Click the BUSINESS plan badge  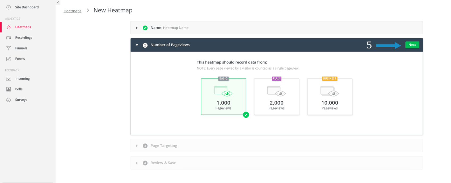pos(330,79)
